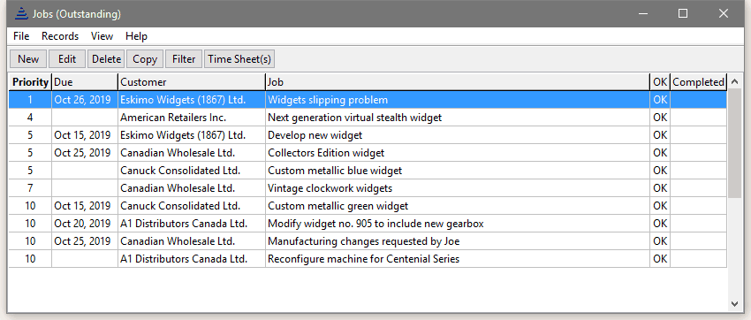Viewport: 751px width, 320px height.
Task: Click the priority 7 cell
Action: pyautogui.click(x=31, y=188)
